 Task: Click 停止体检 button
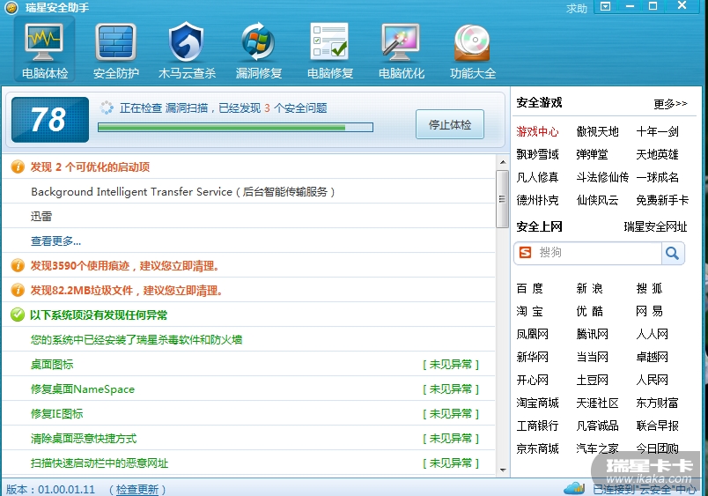tap(450, 124)
